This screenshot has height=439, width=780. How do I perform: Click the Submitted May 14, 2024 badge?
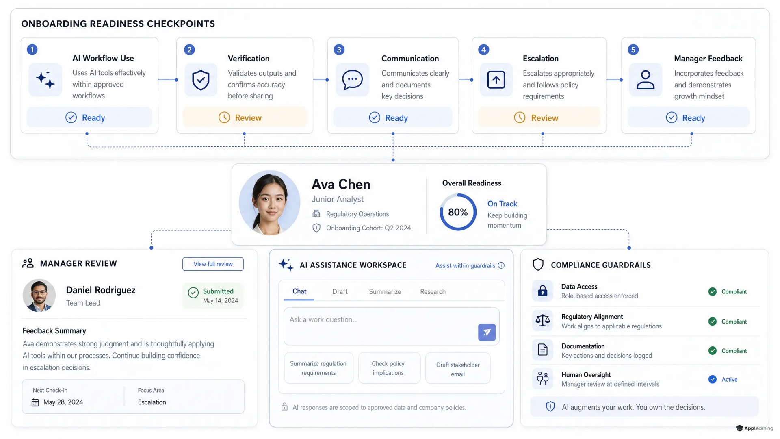[x=213, y=296]
